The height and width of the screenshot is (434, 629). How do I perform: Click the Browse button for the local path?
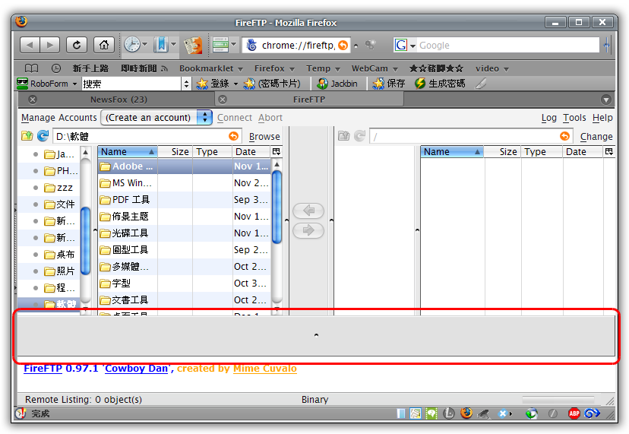pos(264,137)
